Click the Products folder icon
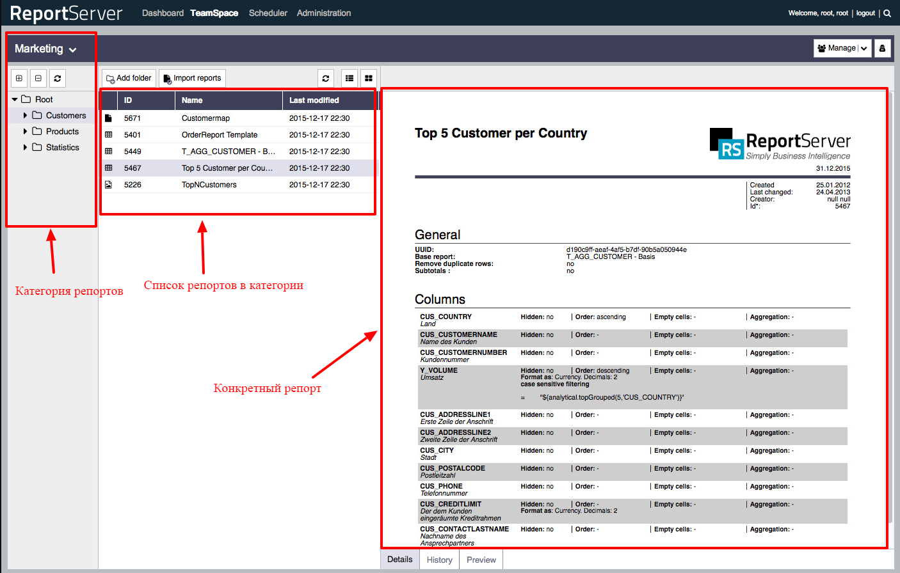The height and width of the screenshot is (573, 900). (x=37, y=131)
